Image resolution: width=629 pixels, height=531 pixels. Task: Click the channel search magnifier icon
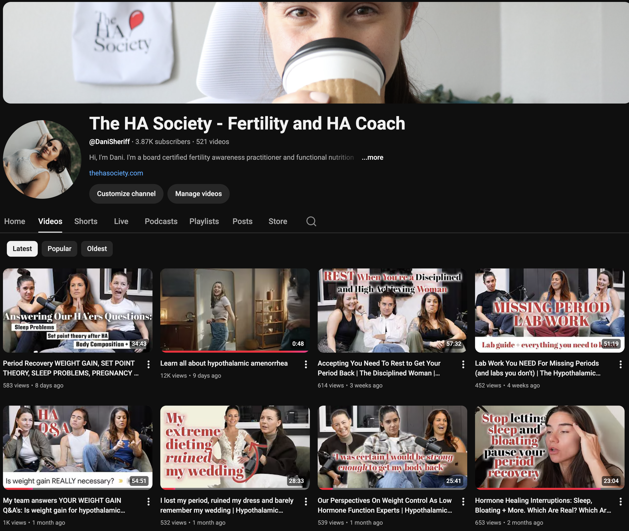coord(311,221)
